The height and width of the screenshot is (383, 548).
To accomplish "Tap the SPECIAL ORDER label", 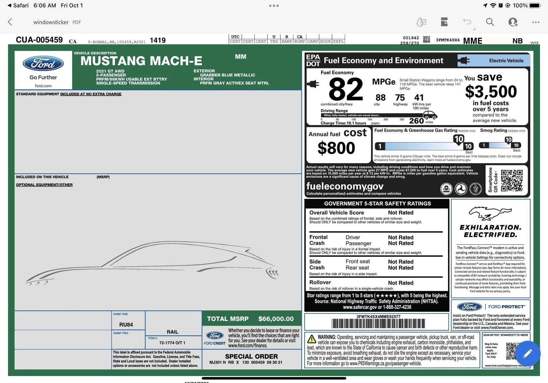I will pos(251,356).
